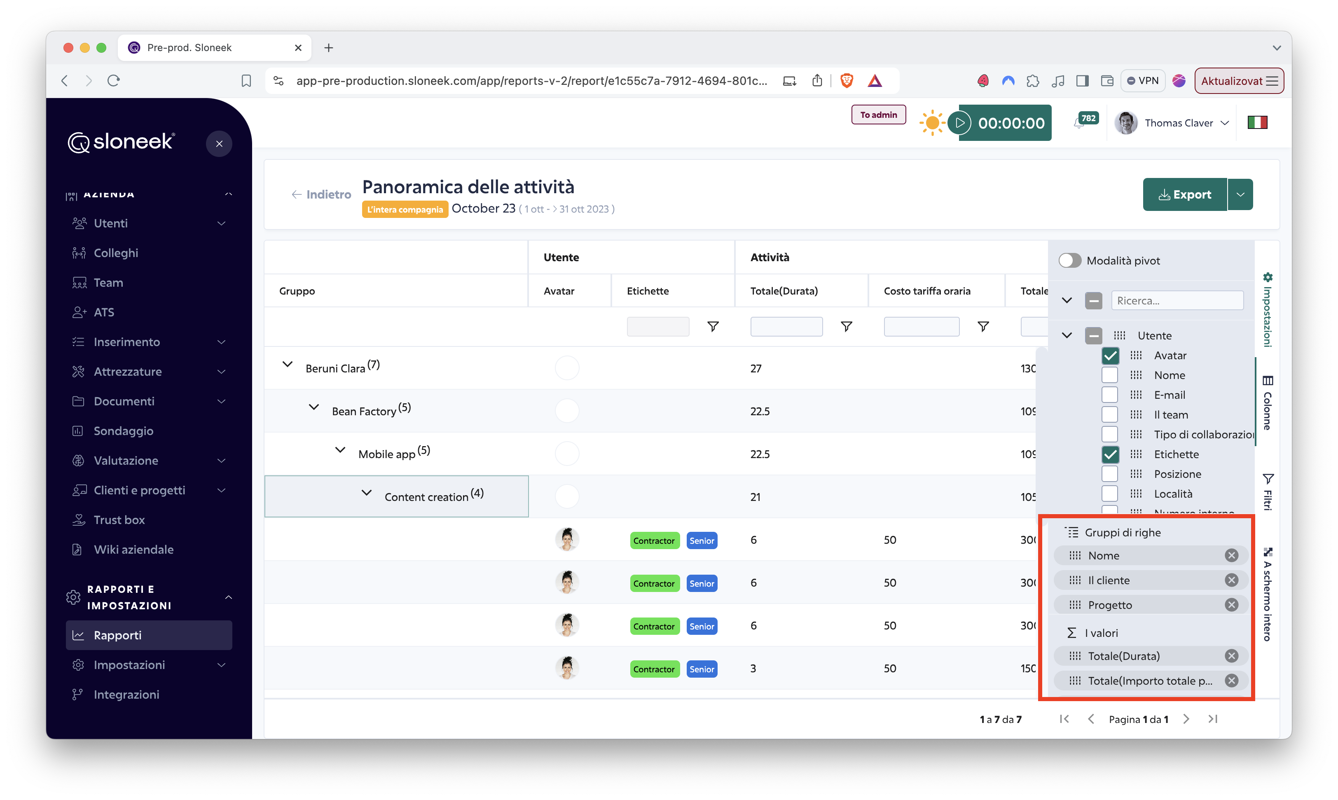
Task: Check the E-mail column checkbox
Action: point(1110,395)
